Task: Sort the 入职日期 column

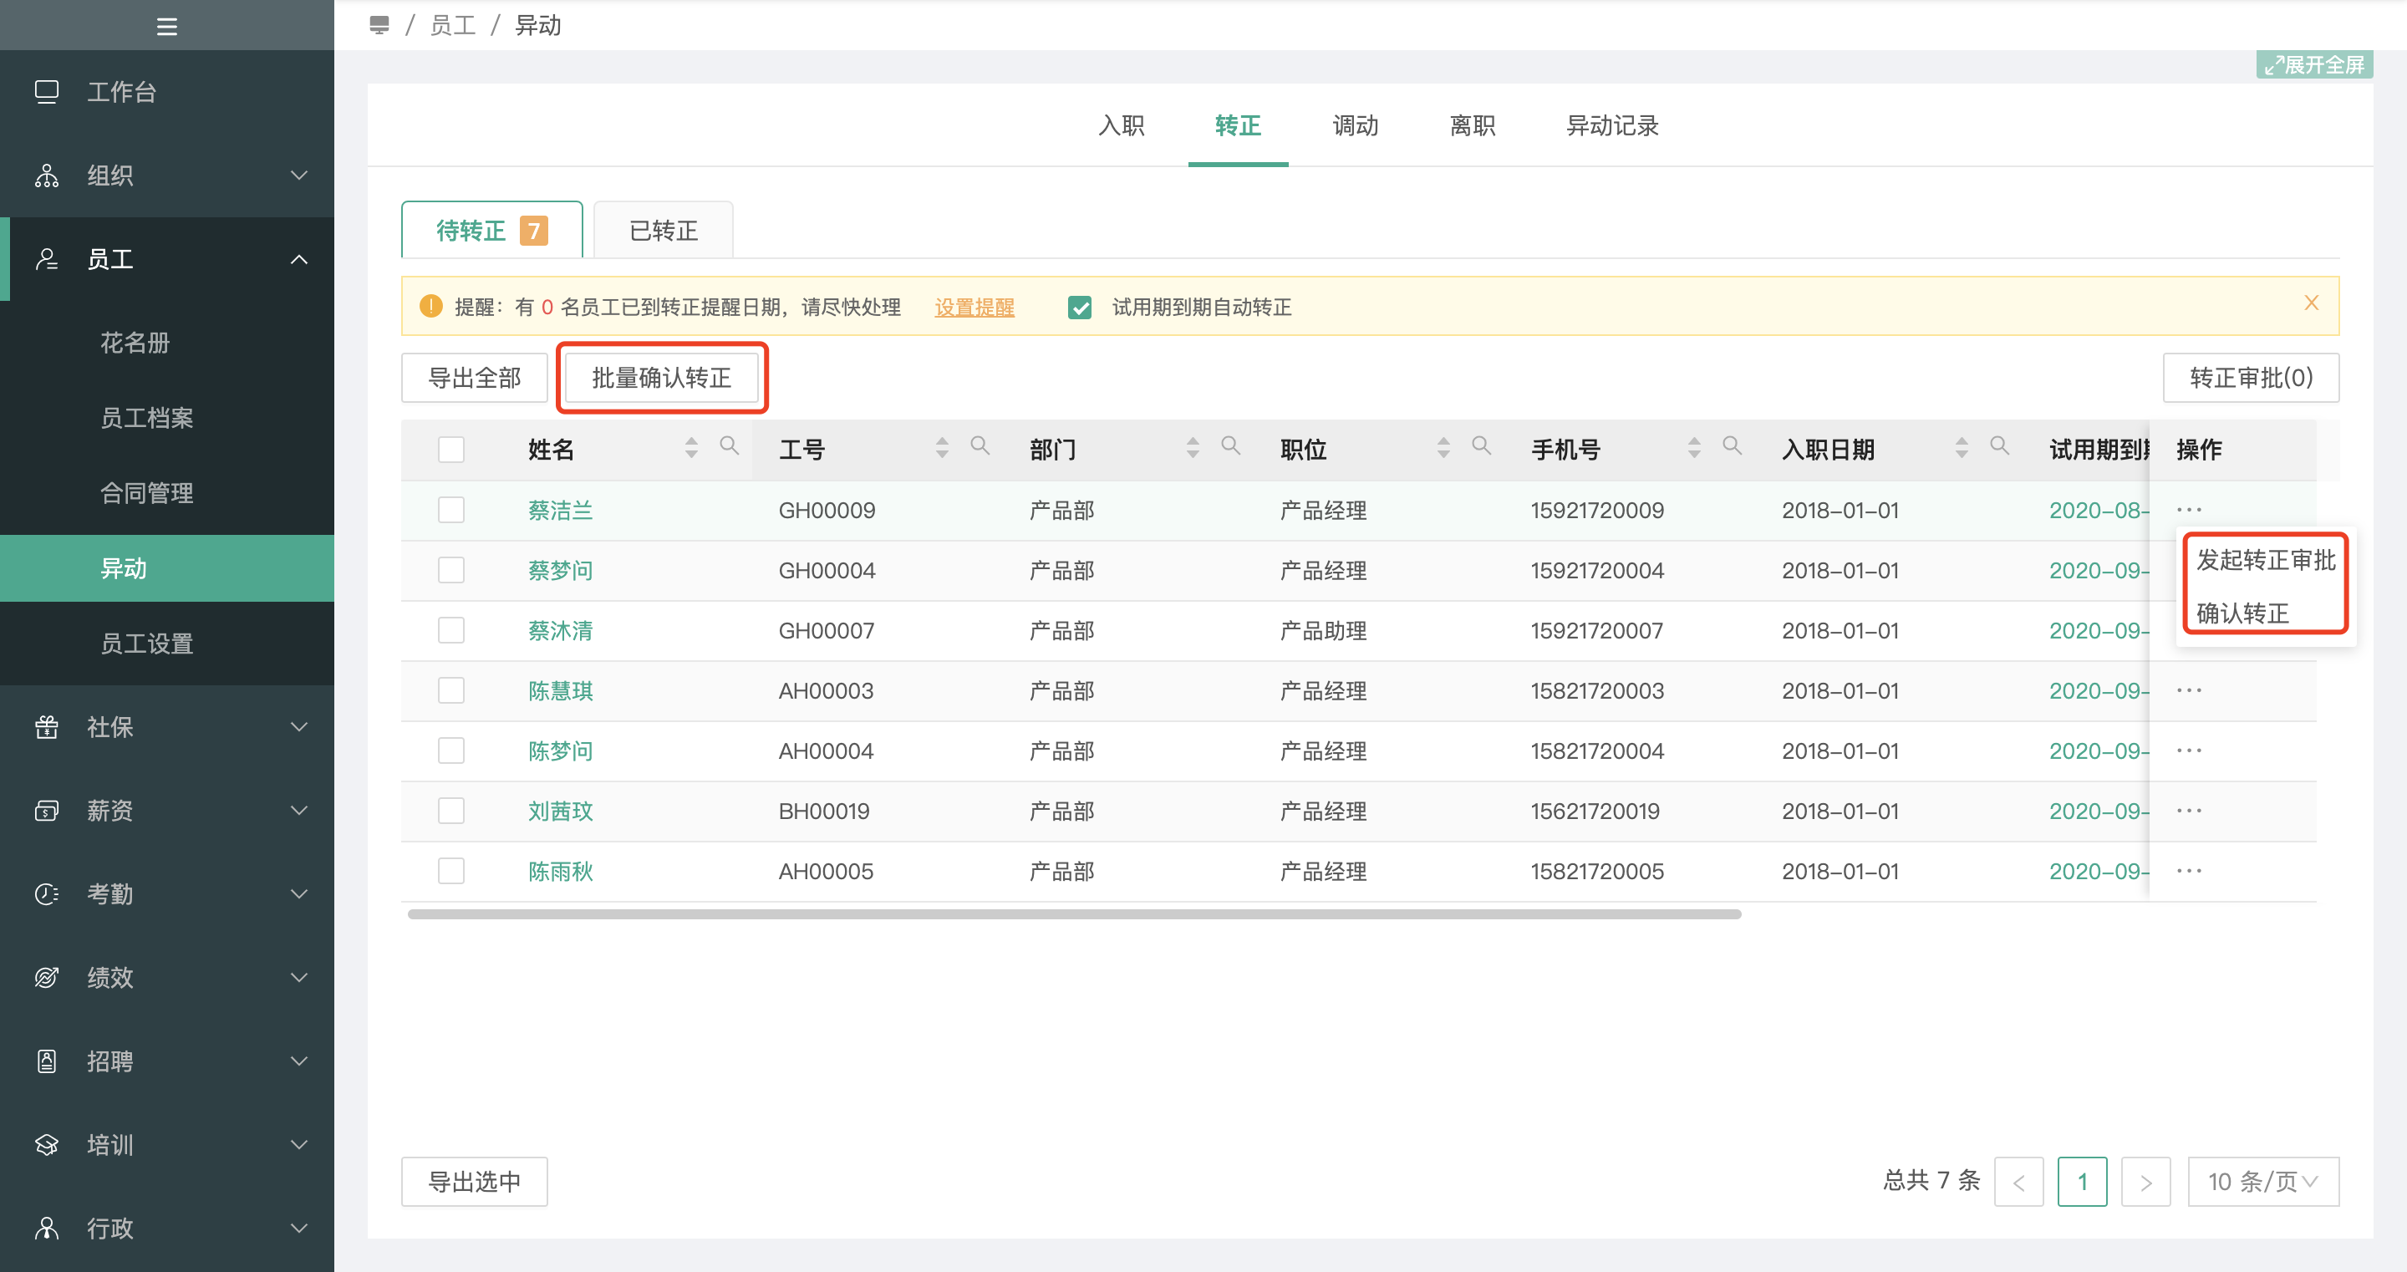Action: coord(1962,448)
